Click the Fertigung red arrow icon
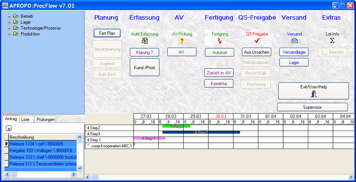The width and height of the screenshot is (356, 182). click(219, 41)
